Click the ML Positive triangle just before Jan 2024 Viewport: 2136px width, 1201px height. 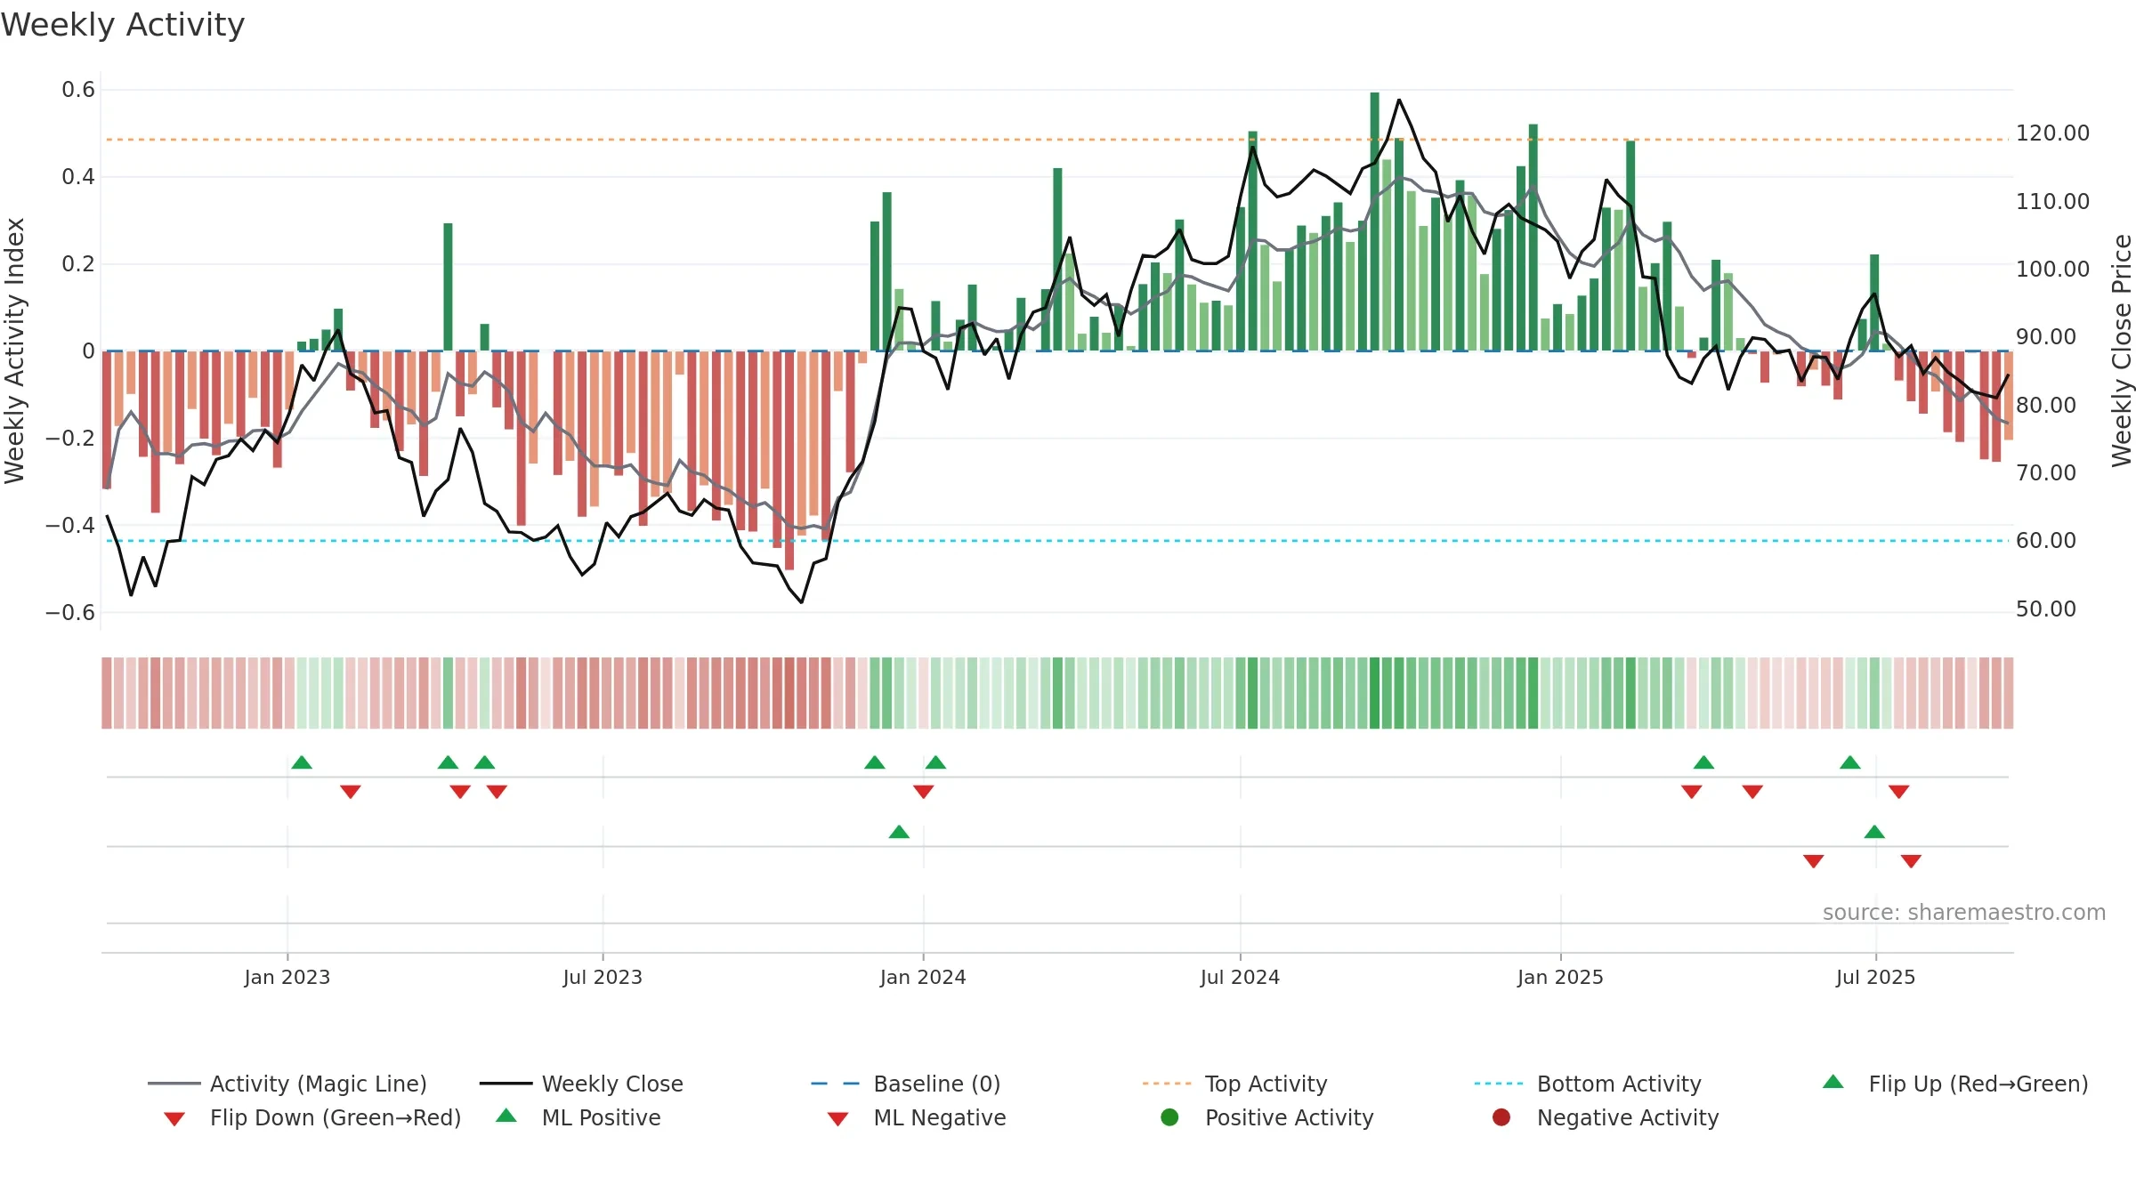[x=899, y=832]
